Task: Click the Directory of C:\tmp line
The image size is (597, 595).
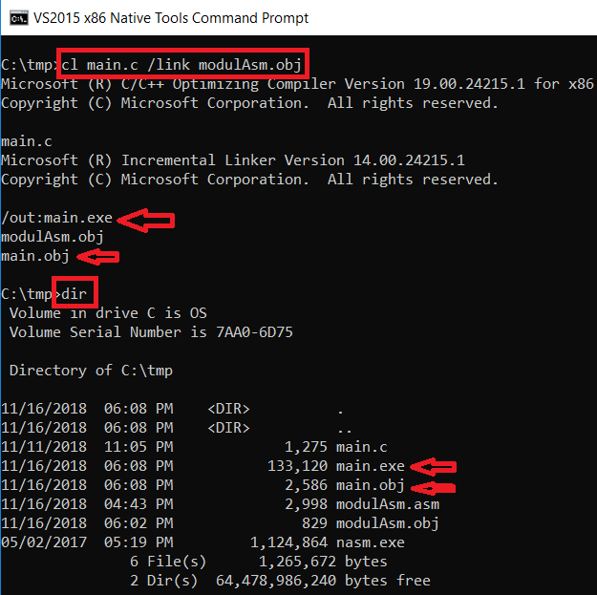Action: point(91,371)
